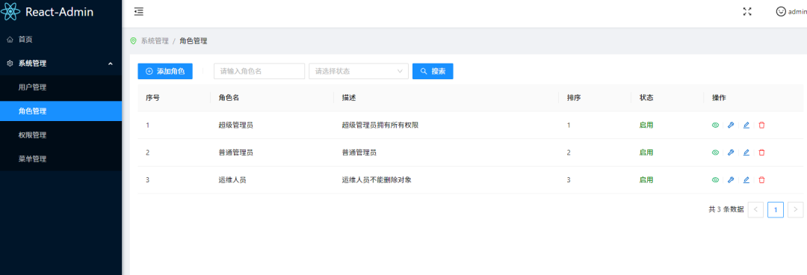Click the green location icon in breadcrumb
807x275 pixels.
(133, 40)
